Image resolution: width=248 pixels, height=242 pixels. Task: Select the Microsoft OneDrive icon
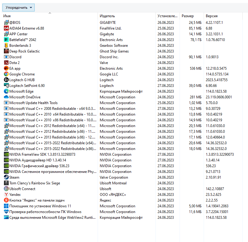click(6, 97)
